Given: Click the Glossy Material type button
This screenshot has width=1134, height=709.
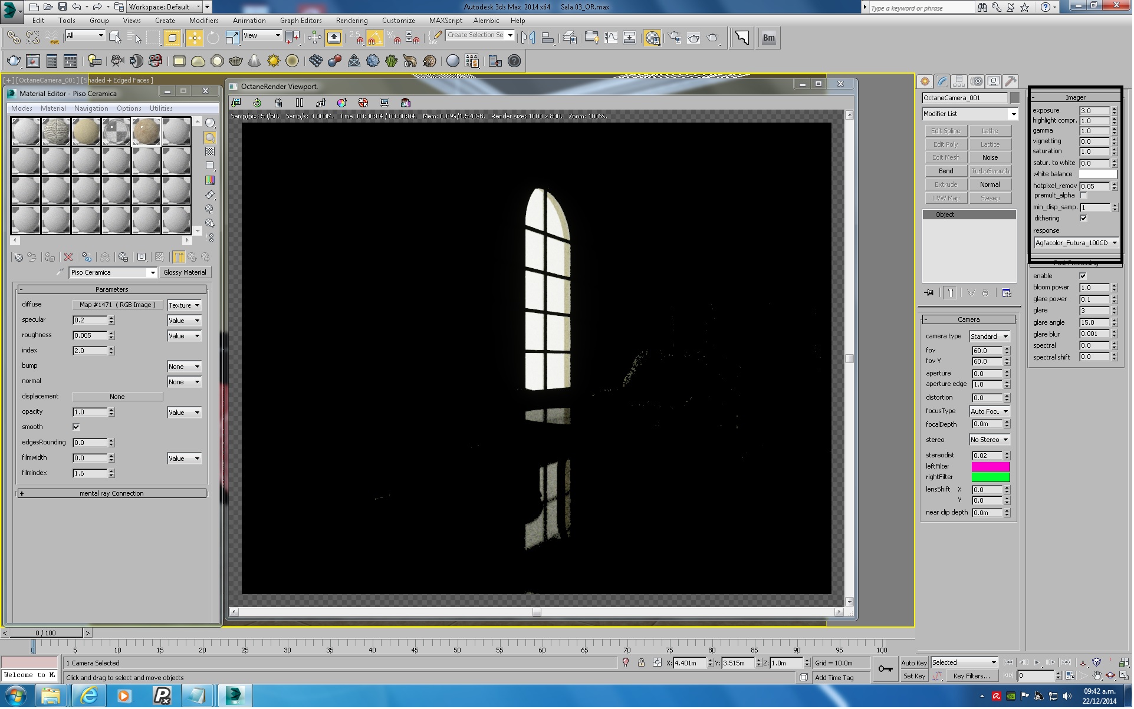Looking at the screenshot, I should (185, 273).
